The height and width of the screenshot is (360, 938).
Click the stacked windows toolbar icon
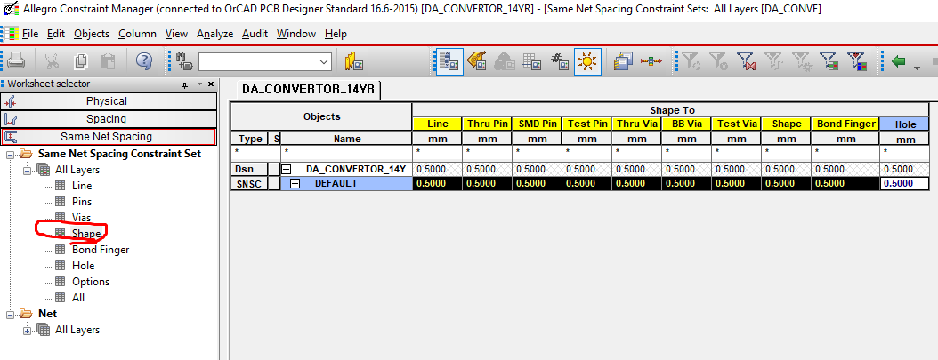click(623, 61)
